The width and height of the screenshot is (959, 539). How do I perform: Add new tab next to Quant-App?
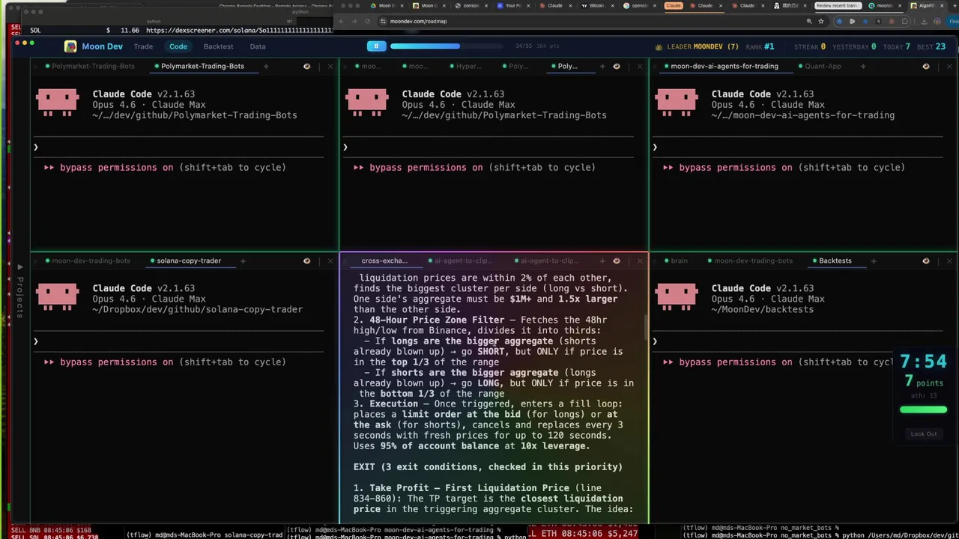(x=863, y=66)
